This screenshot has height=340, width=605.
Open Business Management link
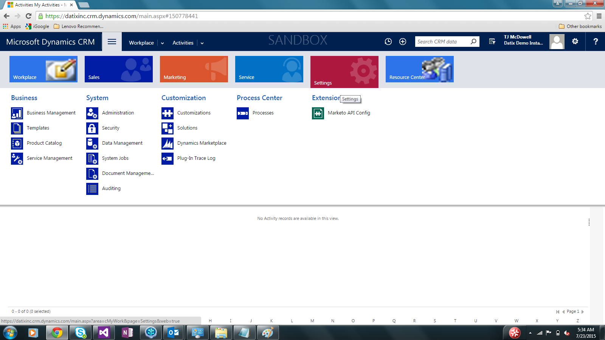51,113
